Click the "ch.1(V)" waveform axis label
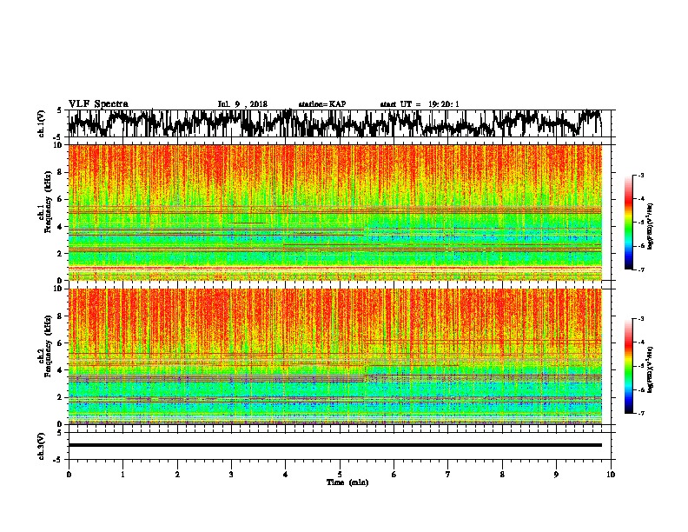The image size is (688, 532). [42, 123]
